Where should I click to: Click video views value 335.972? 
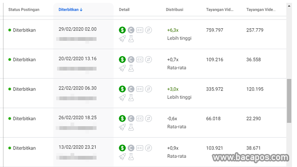pyautogui.click(x=214, y=89)
